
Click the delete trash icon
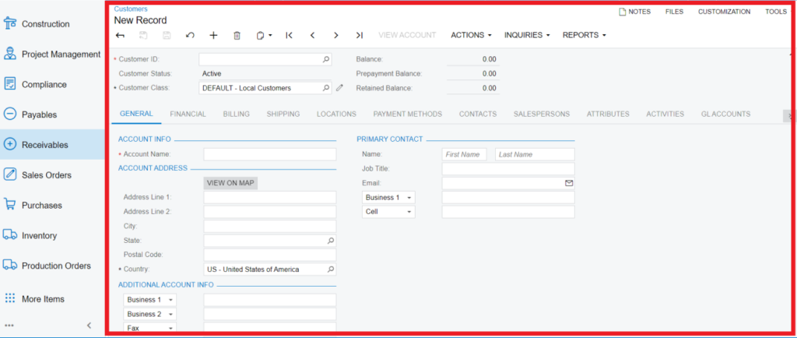pos(237,35)
